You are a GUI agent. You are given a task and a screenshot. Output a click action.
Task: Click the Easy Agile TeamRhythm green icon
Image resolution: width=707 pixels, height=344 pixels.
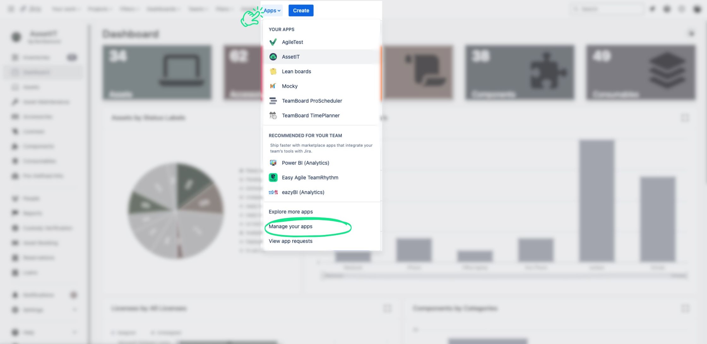pyautogui.click(x=273, y=178)
